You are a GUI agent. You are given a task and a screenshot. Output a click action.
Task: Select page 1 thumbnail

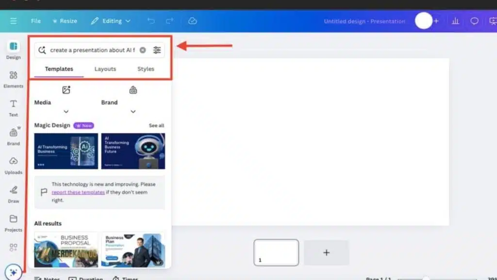point(276,253)
